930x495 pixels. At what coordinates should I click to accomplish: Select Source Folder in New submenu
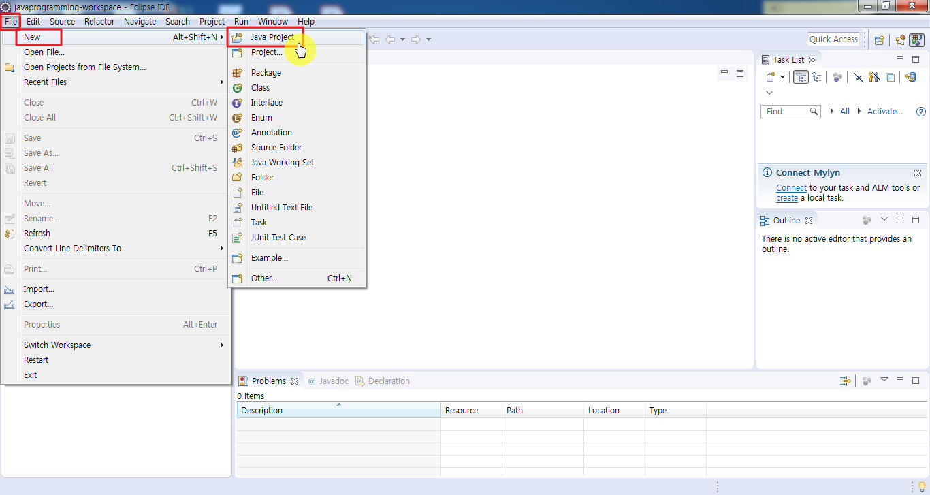point(297,148)
